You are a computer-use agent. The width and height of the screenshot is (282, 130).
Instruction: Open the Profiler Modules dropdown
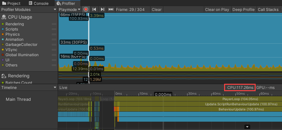(29, 10)
